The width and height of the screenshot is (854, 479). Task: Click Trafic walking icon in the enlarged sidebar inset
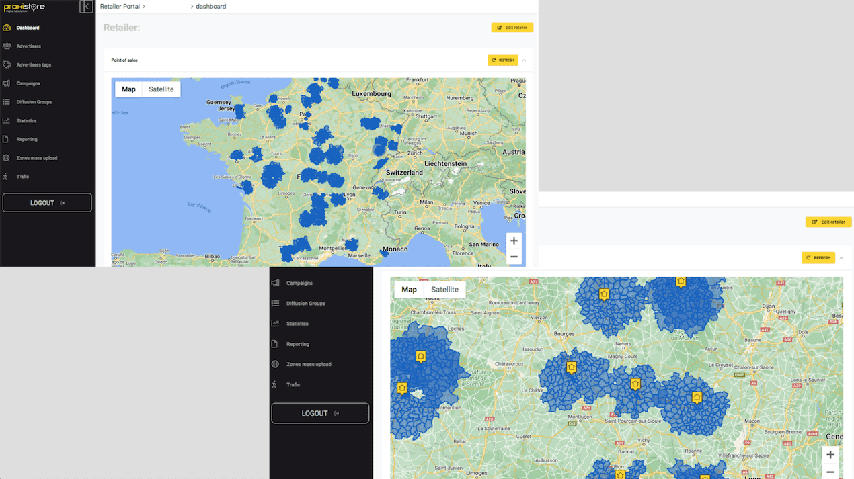pos(274,385)
